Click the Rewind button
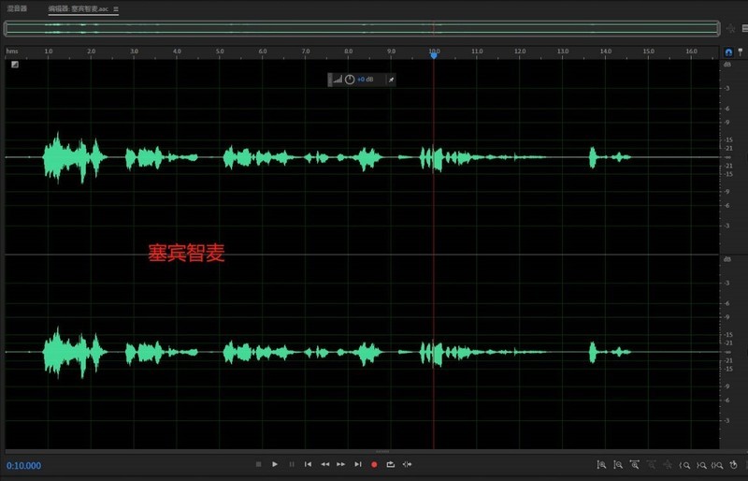748x481 pixels. (x=324, y=464)
